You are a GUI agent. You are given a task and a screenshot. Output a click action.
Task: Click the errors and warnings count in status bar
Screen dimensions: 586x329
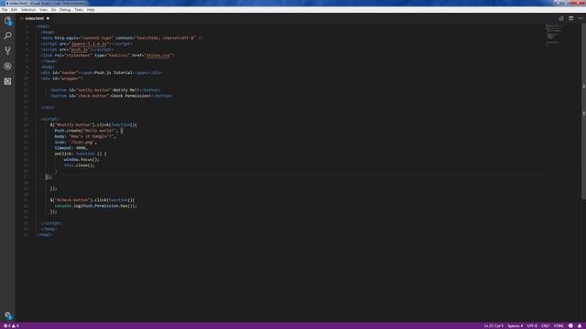point(11,325)
